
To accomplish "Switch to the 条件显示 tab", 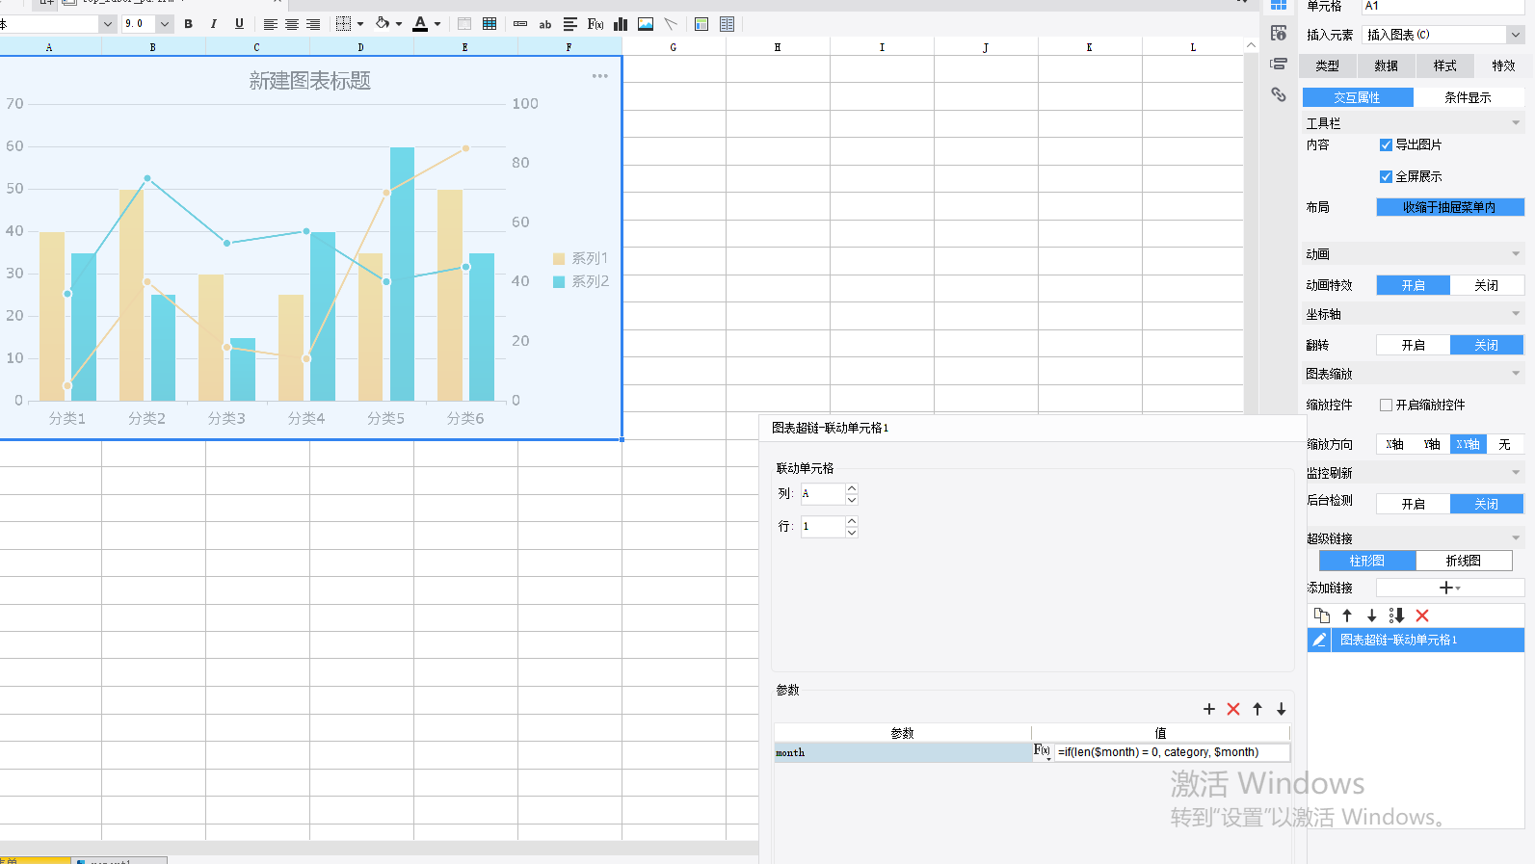I will coord(1468,97).
